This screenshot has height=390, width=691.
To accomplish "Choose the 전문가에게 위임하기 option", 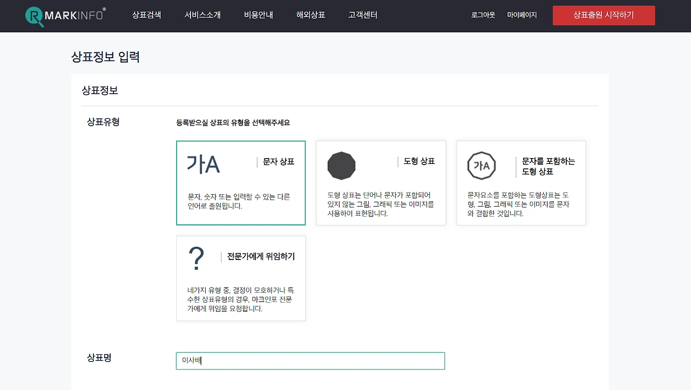I will tap(240, 278).
